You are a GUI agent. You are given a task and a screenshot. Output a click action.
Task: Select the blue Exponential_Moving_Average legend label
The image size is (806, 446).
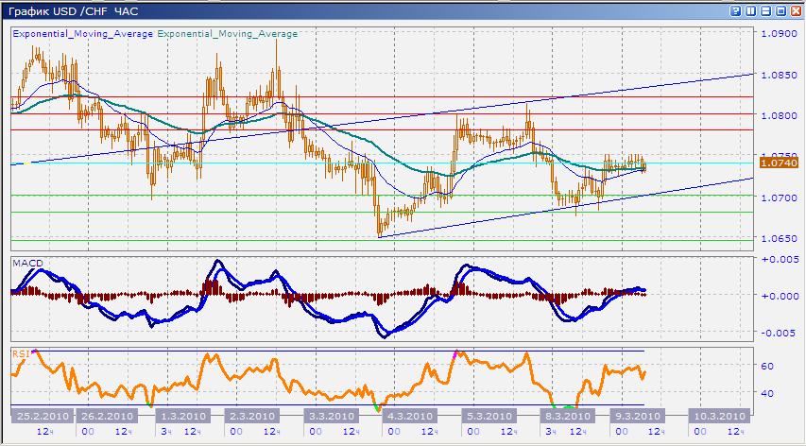83,34
